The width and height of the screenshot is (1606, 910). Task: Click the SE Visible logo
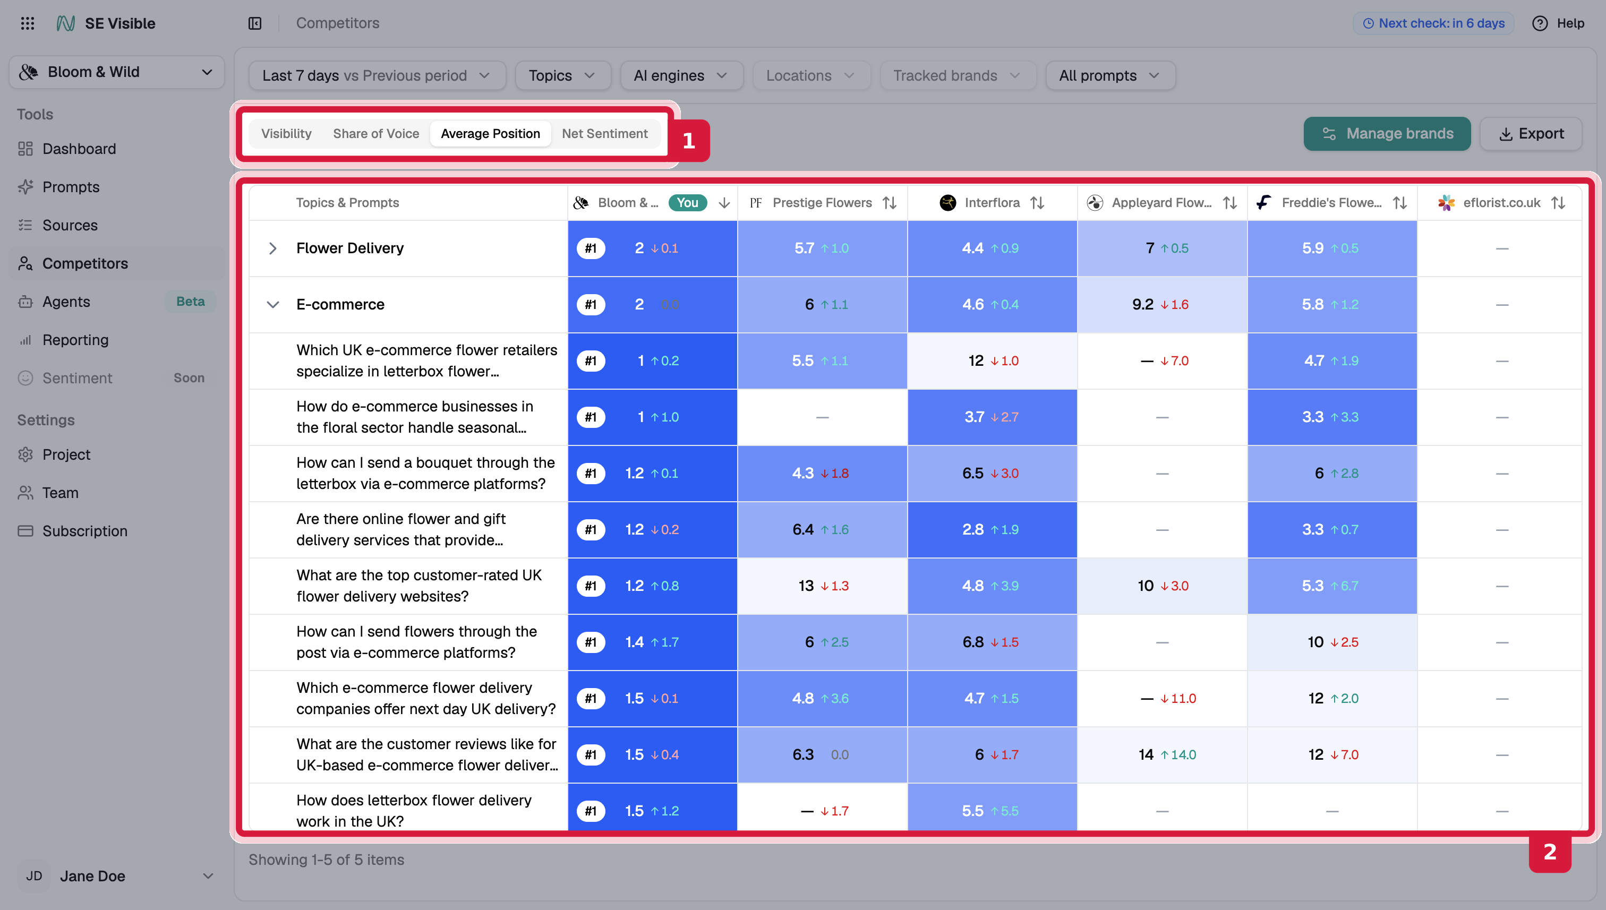coord(66,23)
